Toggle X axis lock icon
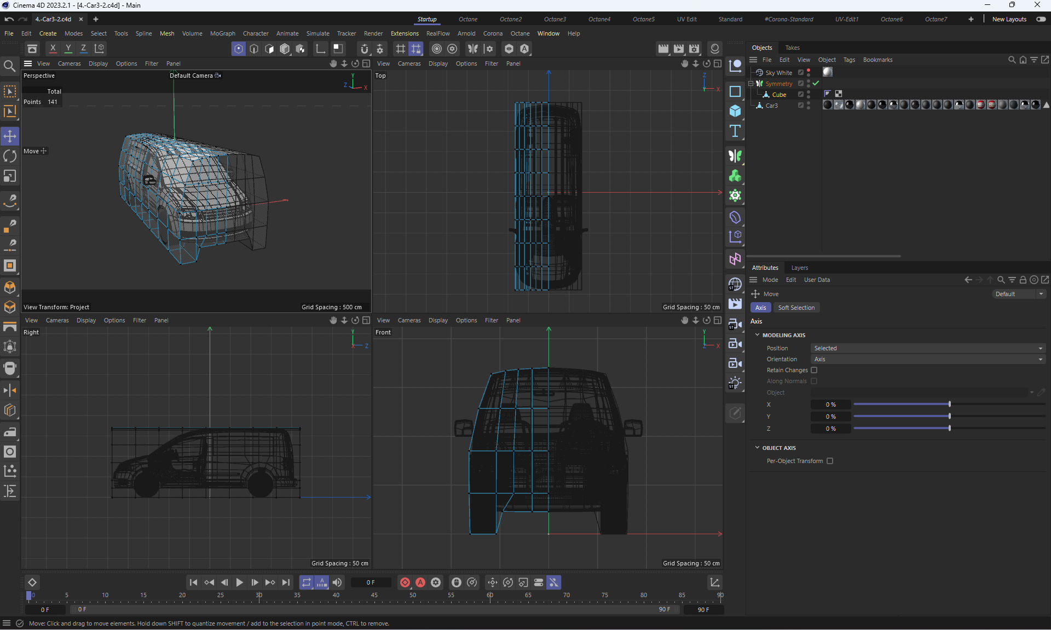The height and width of the screenshot is (630, 1051). tap(53, 48)
